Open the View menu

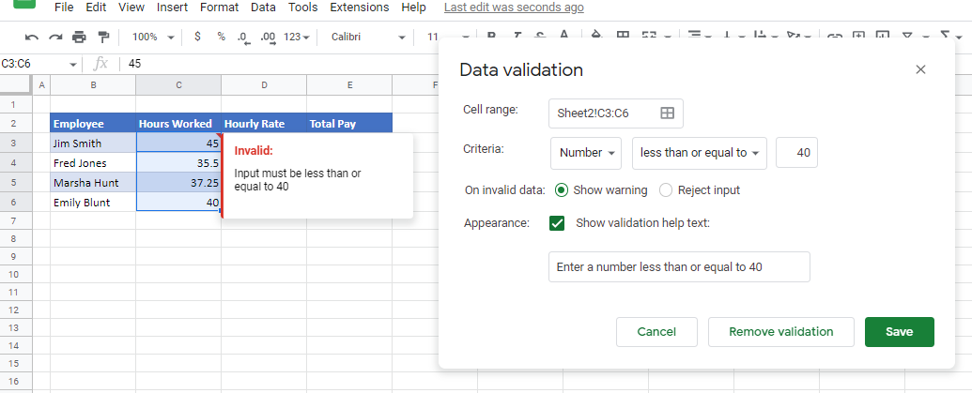coord(131,8)
